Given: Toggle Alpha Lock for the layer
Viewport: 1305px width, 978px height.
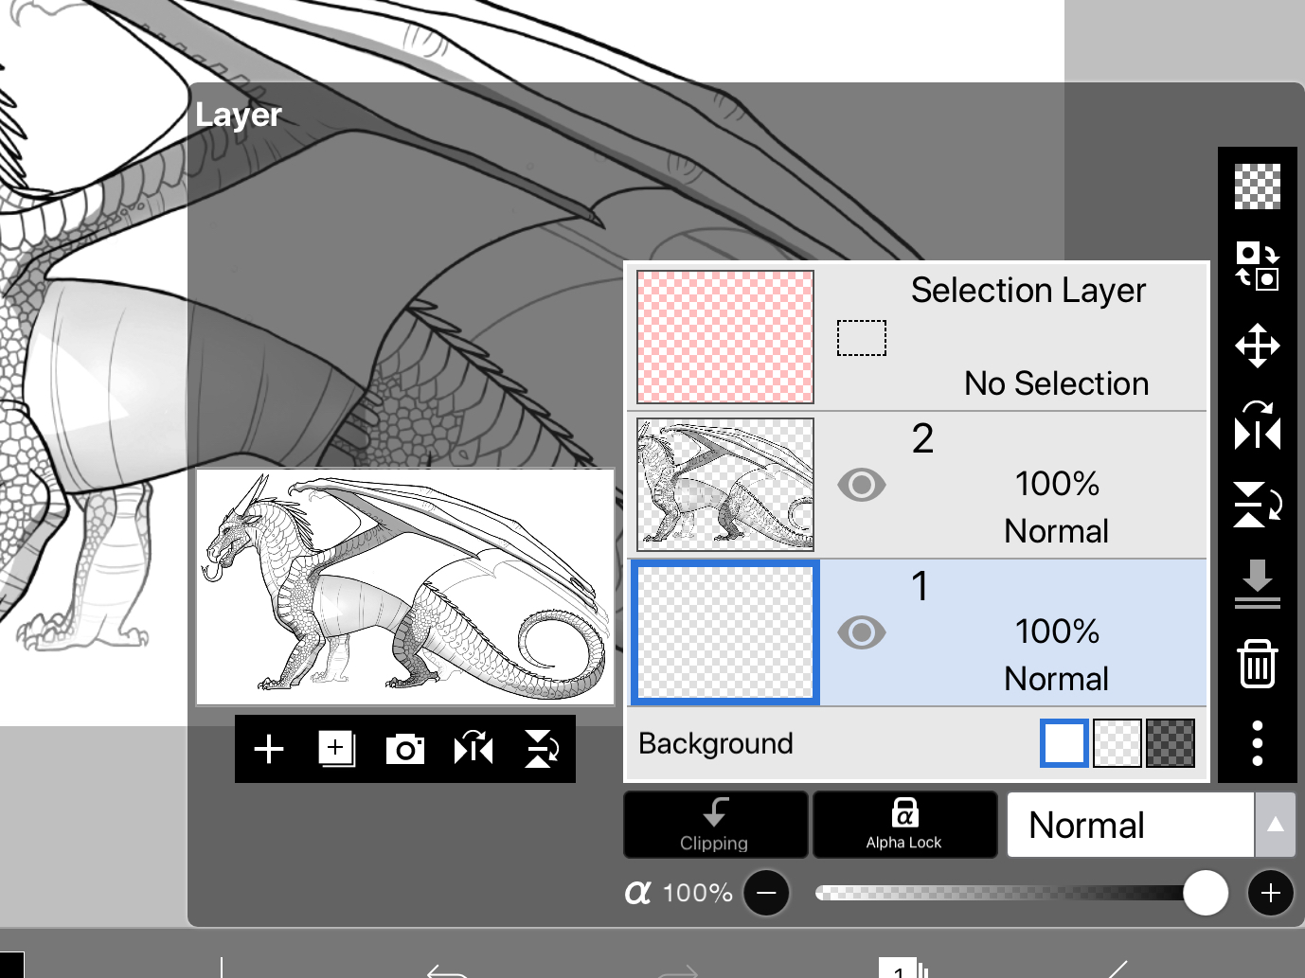Looking at the screenshot, I should tap(904, 825).
